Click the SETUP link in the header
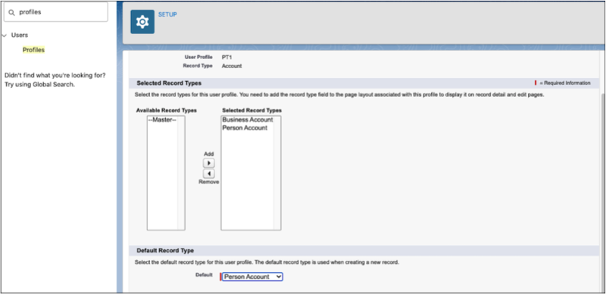The image size is (606, 294). click(167, 14)
